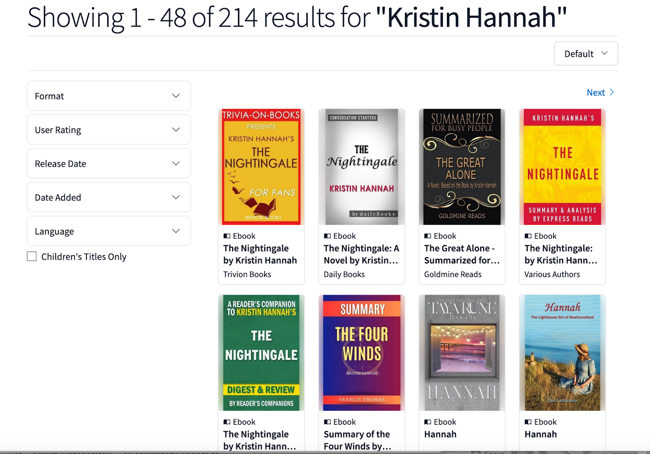Click Ebook icon on Daily Books card

click(327, 236)
